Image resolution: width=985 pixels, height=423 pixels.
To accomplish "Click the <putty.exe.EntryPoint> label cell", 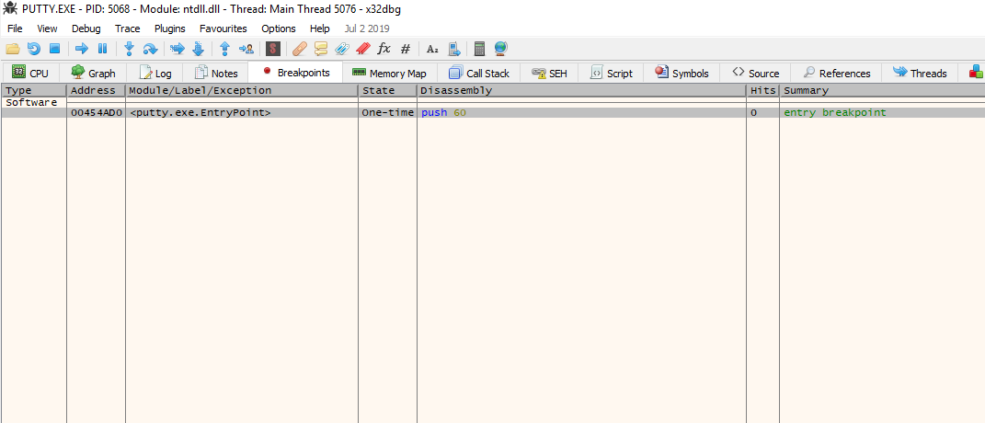I will point(242,113).
